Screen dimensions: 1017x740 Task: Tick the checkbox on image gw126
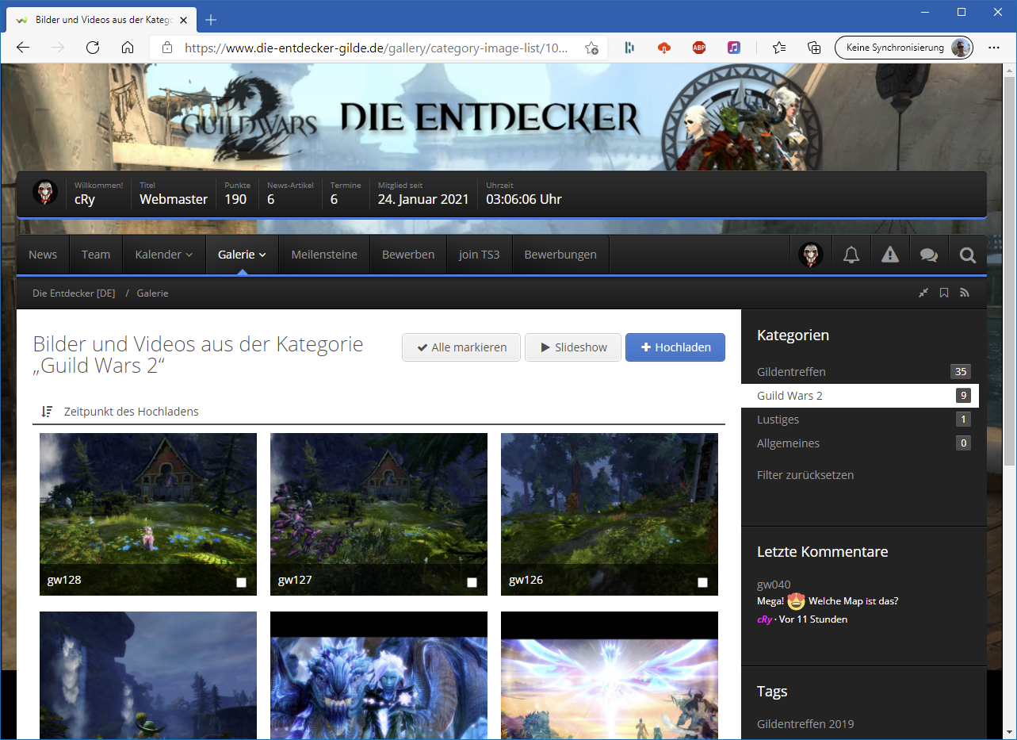point(702,582)
